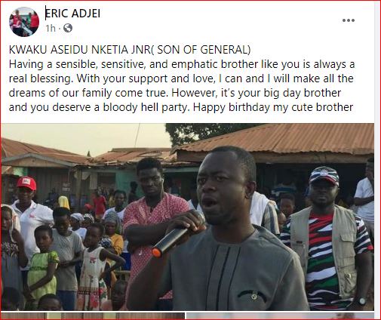Screen dimensions: 381x320
Task: Click the black microphone in the photo
Action: (171, 242)
